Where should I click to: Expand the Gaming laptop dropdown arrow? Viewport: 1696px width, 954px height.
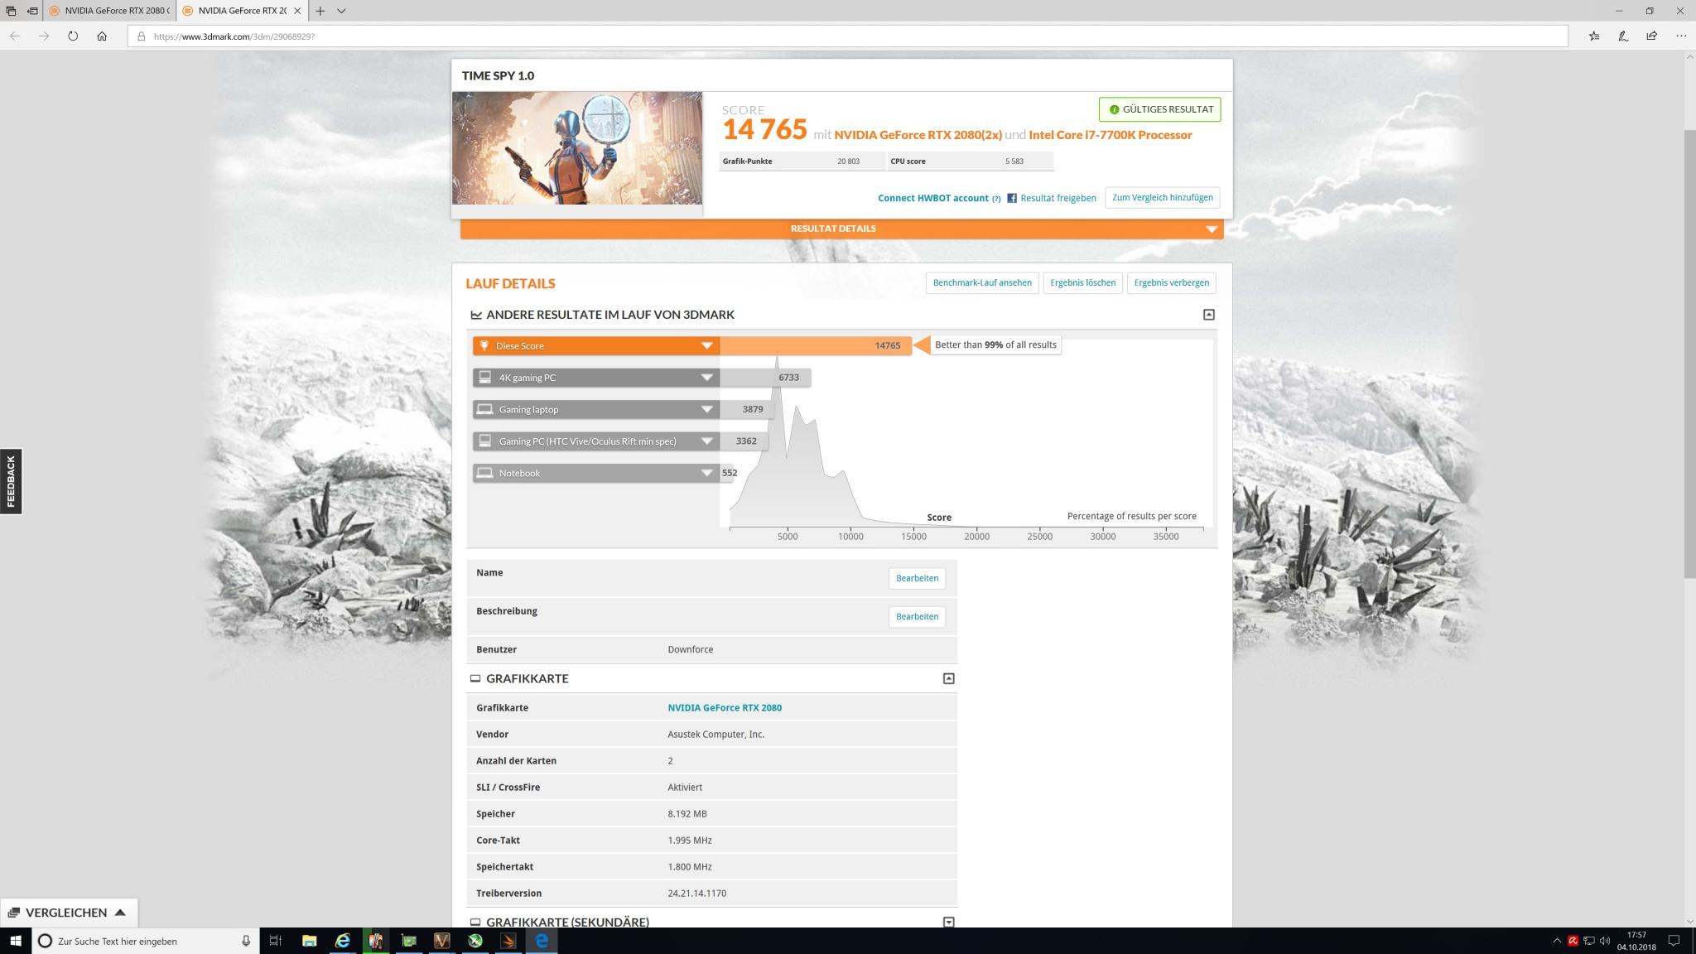706,409
